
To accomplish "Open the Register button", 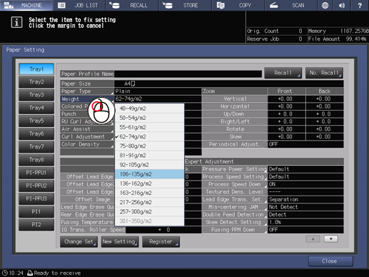I will (x=161, y=241).
